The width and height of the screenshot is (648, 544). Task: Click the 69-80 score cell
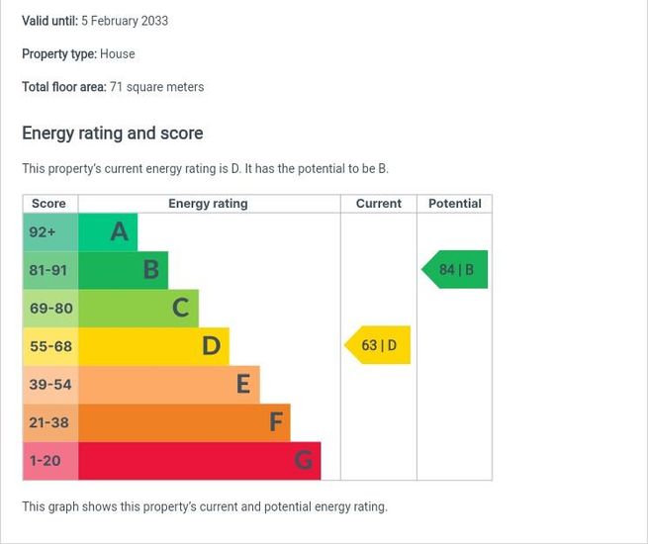tap(49, 308)
